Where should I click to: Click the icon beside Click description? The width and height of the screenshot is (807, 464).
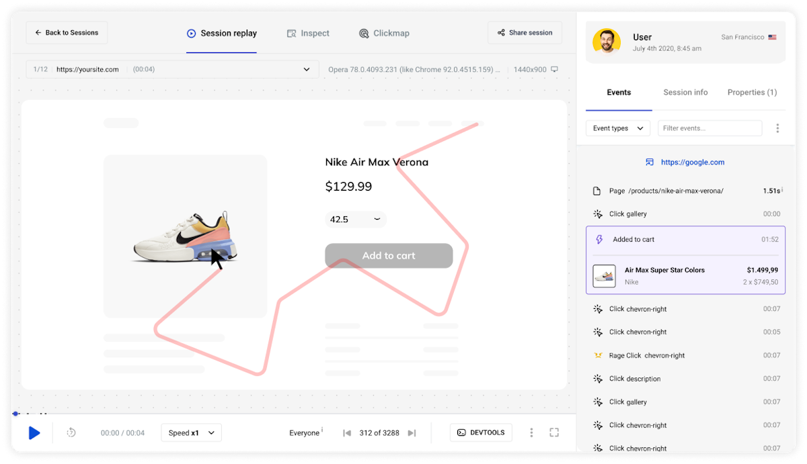point(598,379)
